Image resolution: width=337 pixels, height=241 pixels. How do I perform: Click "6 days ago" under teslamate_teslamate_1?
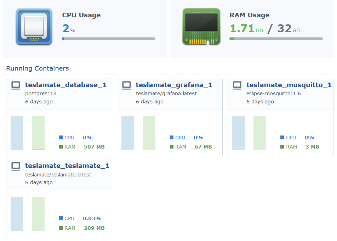(39, 182)
